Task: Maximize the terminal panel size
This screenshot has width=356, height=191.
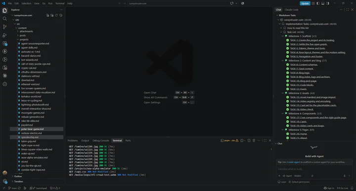Action: [265, 141]
